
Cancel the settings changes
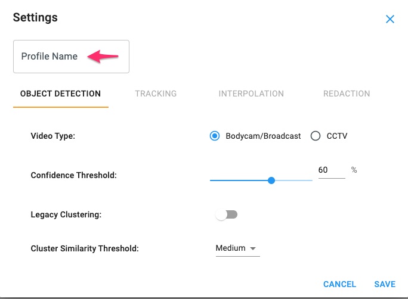tap(339, 284)
